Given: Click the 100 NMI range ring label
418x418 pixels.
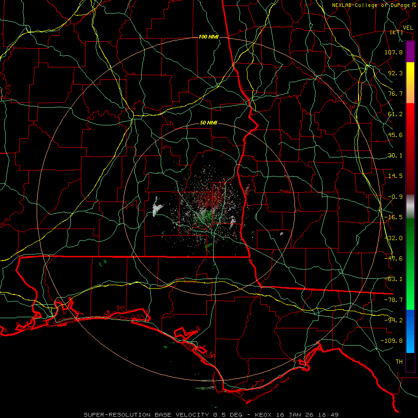Looking at the screenshot, I should tap(209, 37).
